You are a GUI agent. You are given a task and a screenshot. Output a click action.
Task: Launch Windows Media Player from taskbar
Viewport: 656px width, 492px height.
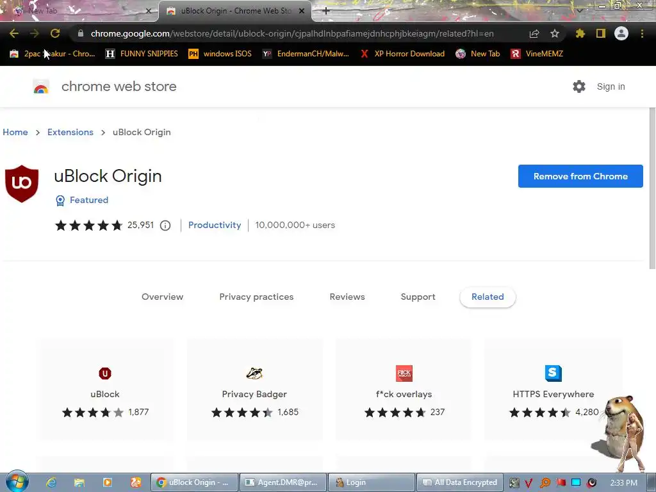click(107, 482)
